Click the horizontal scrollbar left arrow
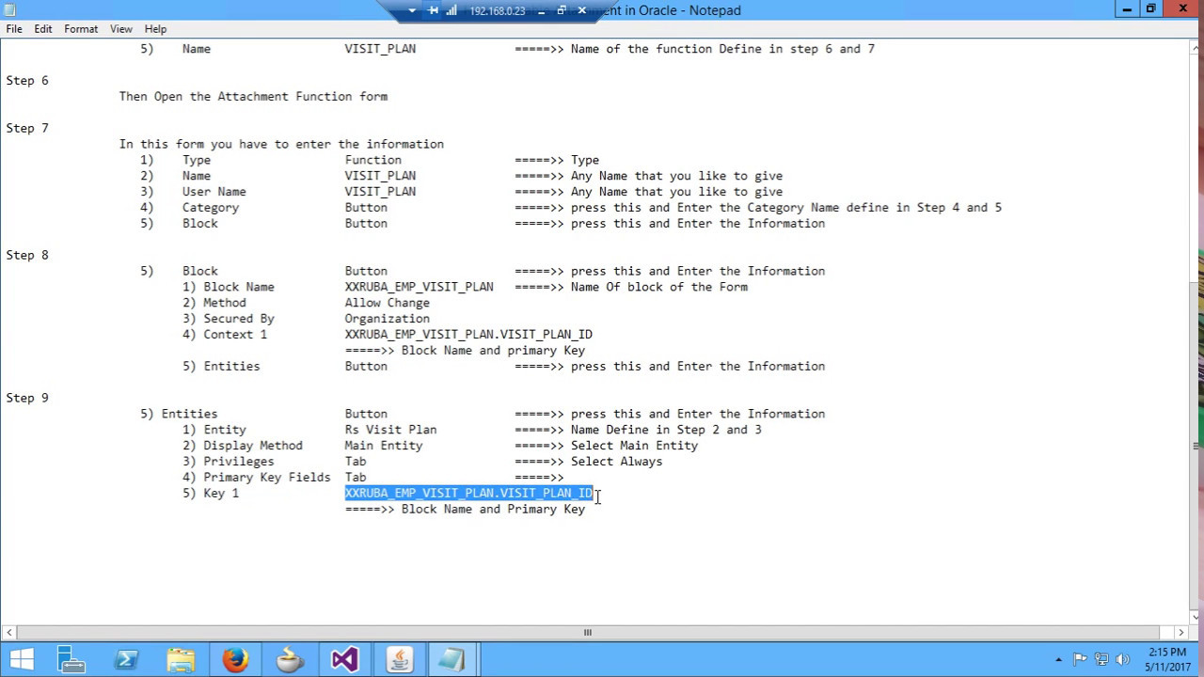1204x677 pixels. pos(8,632)
